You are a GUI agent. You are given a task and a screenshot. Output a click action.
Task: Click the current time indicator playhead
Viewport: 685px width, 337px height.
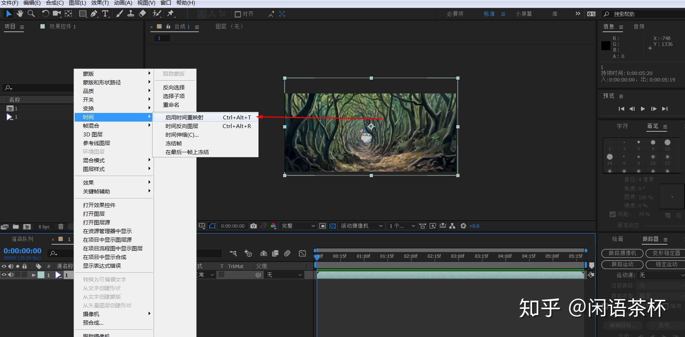click(317, 257)
